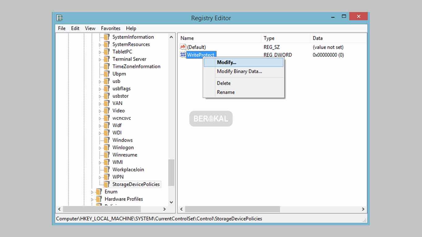The image size is (422, 237).
Task: Click the Hardware Profiles folder icon
Action: [99, 199]
